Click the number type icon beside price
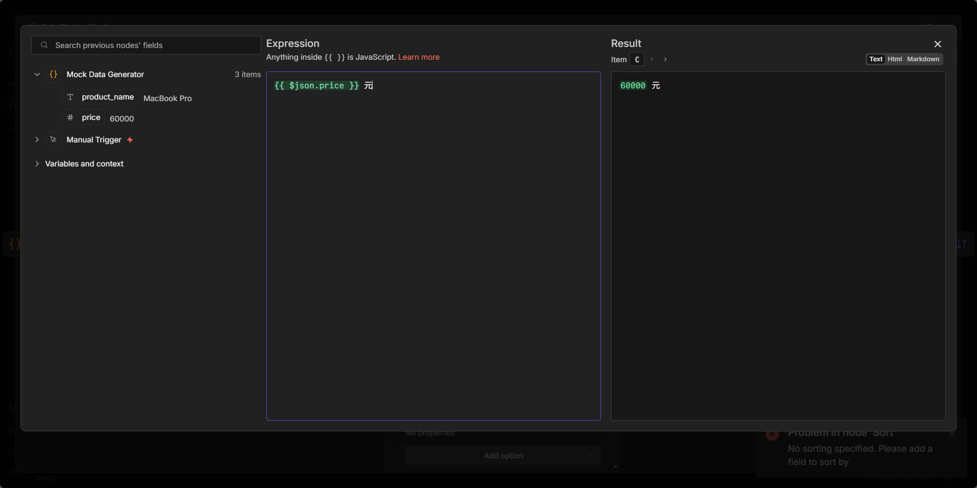 (x=71, y=117)
